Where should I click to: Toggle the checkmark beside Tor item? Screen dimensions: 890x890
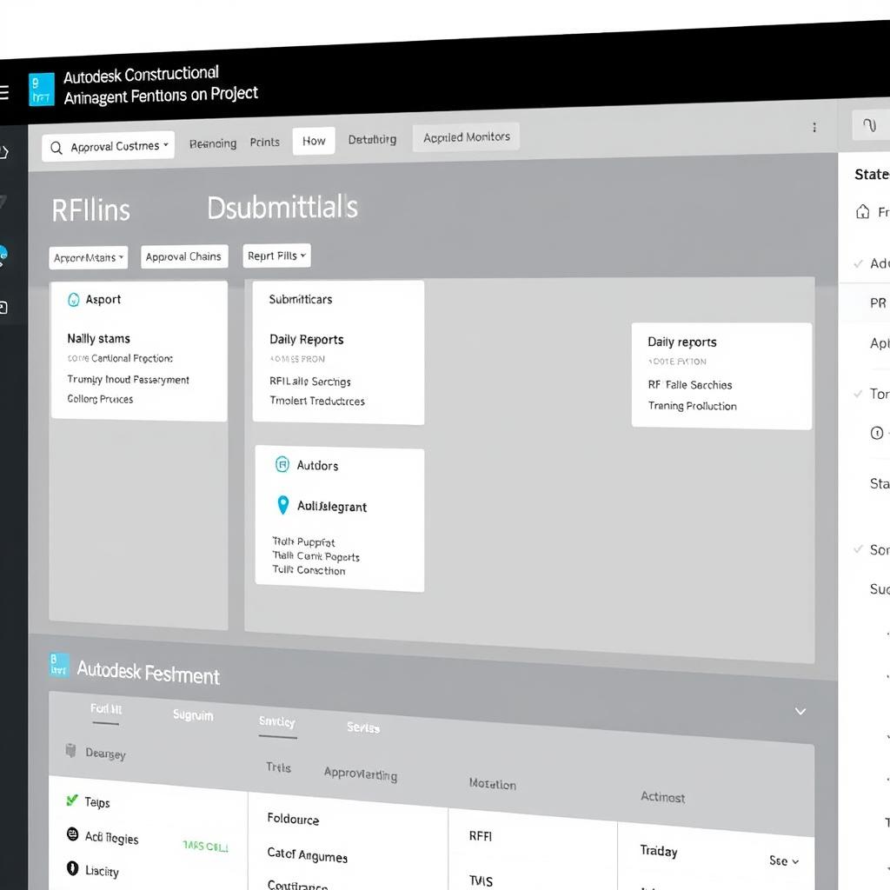[x=858, y=394]
